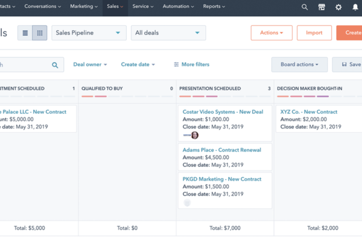Viewport: 362px width, 241px height.
Task: Expand the Sales Pipeline dropdown
Action: coord(89,33)
